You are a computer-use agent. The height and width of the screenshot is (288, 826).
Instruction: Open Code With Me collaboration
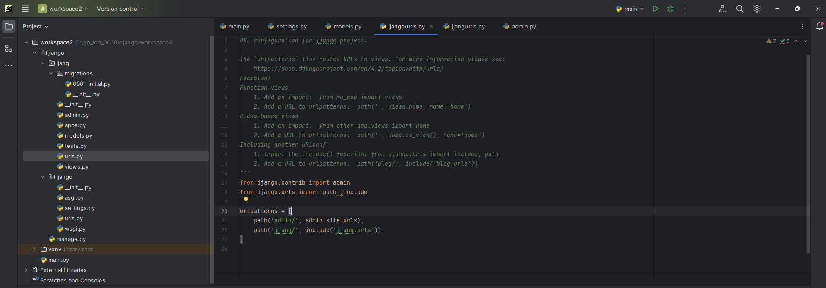(723, 9)
